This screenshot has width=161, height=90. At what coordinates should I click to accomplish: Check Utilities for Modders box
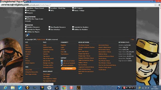point(73,29)
